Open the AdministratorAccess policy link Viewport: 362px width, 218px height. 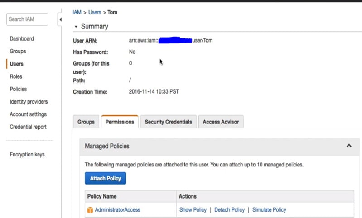click(x=117, y=210)
